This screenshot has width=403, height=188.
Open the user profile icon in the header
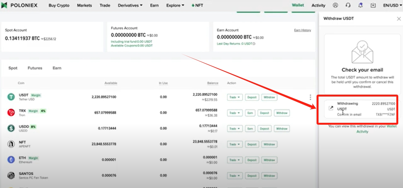tap(335, 5)
